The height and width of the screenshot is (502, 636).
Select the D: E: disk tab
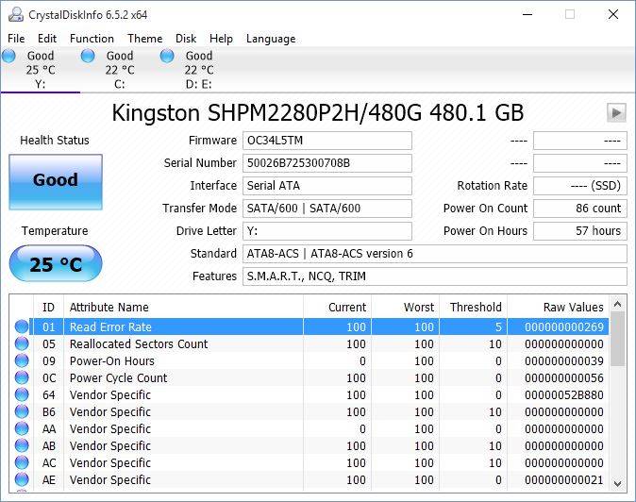click(x=199, y=70)
